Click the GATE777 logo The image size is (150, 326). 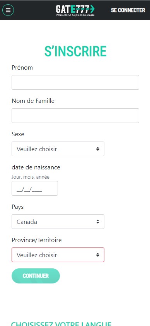pos(75,10)
